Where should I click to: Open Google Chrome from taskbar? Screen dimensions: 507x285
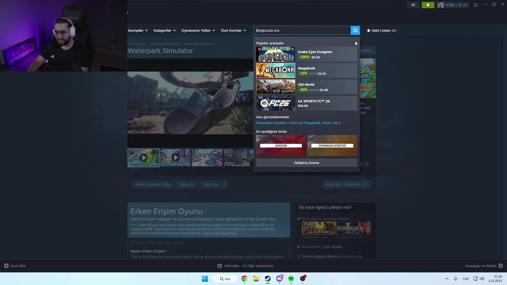tap(244, 279)
